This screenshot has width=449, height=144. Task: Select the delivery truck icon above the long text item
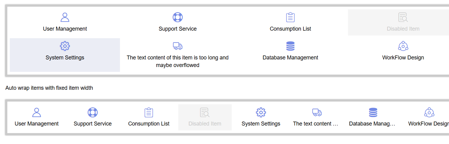pyautogui.click(x=177, y=46)
